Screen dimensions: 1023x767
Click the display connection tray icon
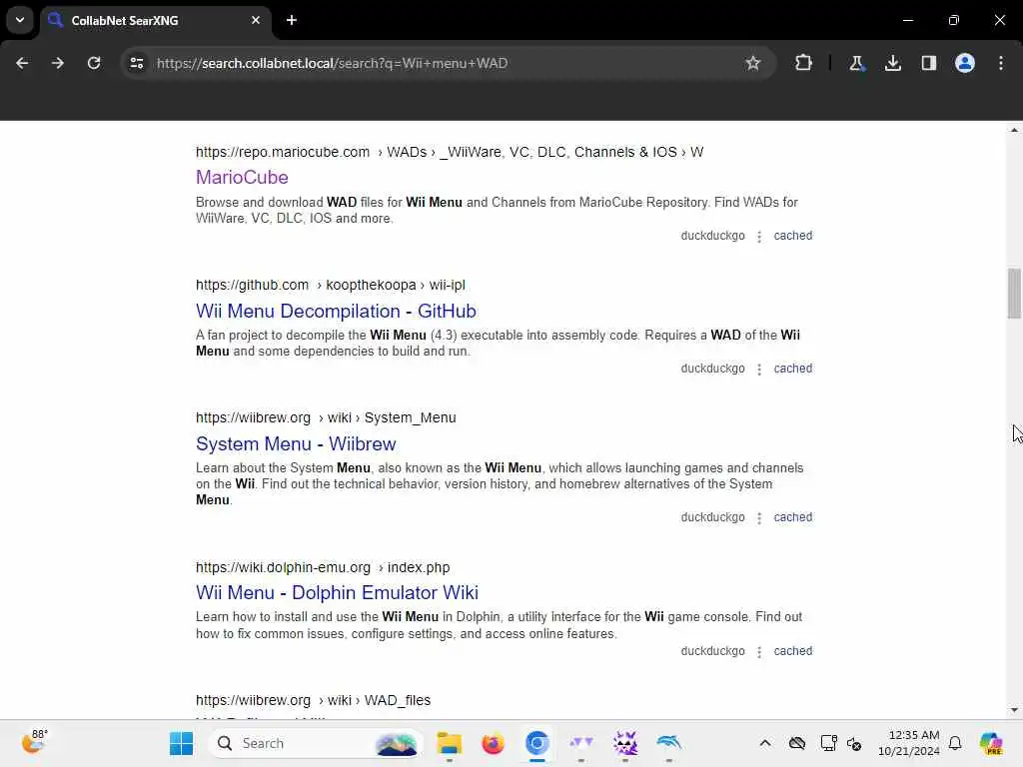(828, 743)
